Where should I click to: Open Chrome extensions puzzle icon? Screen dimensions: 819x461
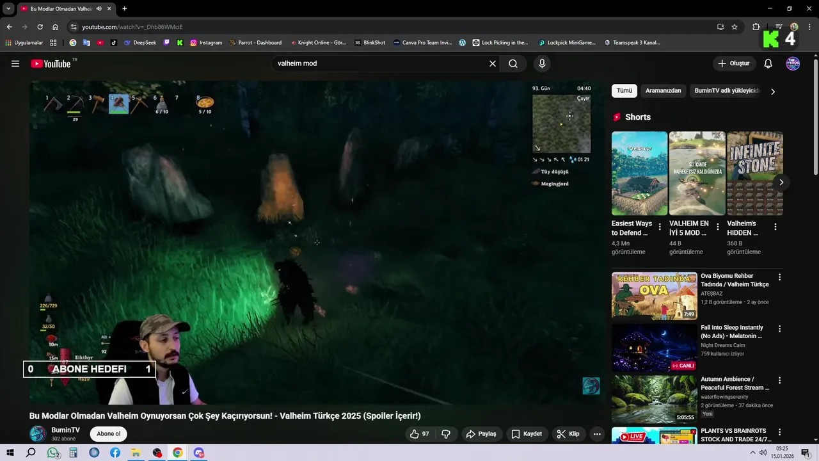[756, 27]
